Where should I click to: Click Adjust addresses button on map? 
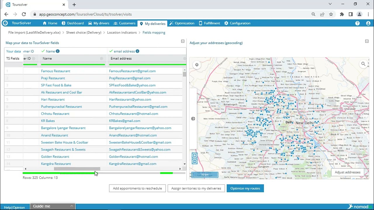point(347,172)
